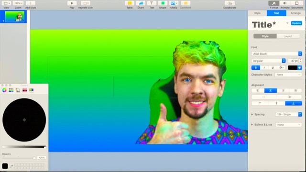
Task: Insert a Shape from the toolbar
Action: click(x=163, y=3)
